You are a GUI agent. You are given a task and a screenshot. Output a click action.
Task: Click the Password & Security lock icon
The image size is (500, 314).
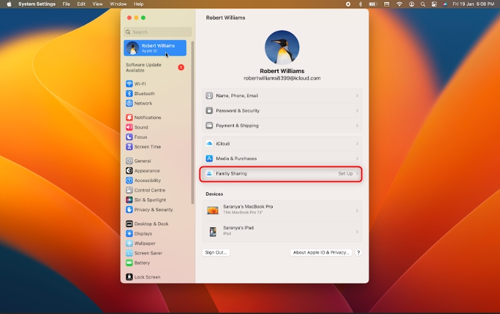point(209,111)
